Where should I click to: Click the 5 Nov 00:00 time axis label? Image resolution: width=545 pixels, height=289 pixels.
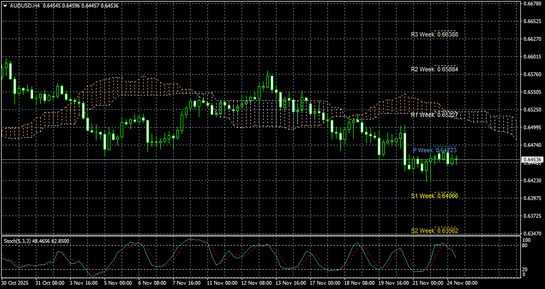[119, 284]
